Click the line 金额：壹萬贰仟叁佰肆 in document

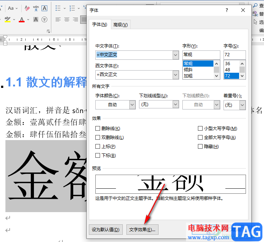pyautogui.click(x=46, y=122)
